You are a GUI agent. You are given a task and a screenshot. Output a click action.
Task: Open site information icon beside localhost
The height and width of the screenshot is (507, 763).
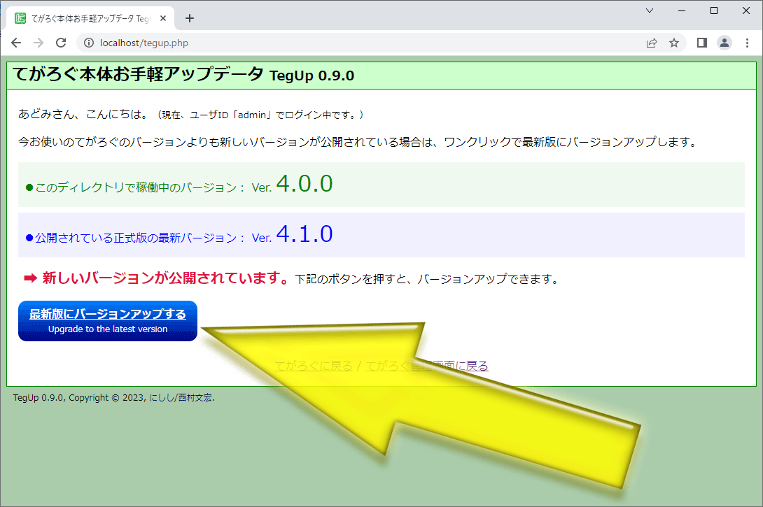tap(89, 43)
